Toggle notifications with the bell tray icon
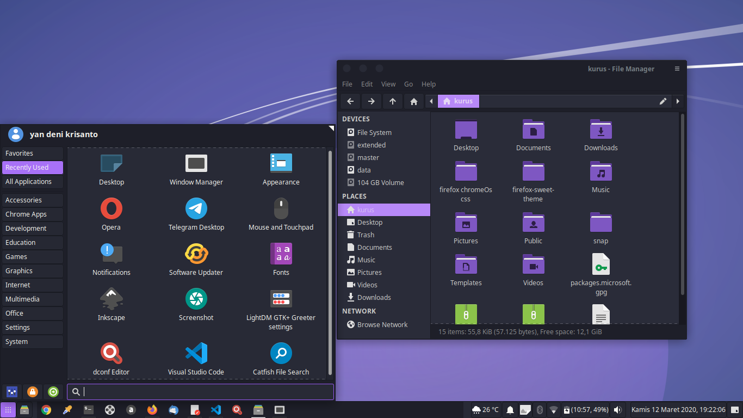The image size is (743, 418). point(510,410)
